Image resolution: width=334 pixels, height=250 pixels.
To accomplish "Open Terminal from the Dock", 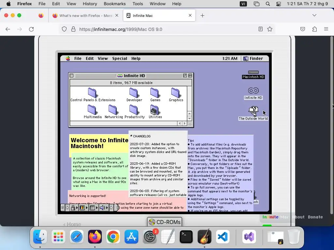I will [186, 237].
